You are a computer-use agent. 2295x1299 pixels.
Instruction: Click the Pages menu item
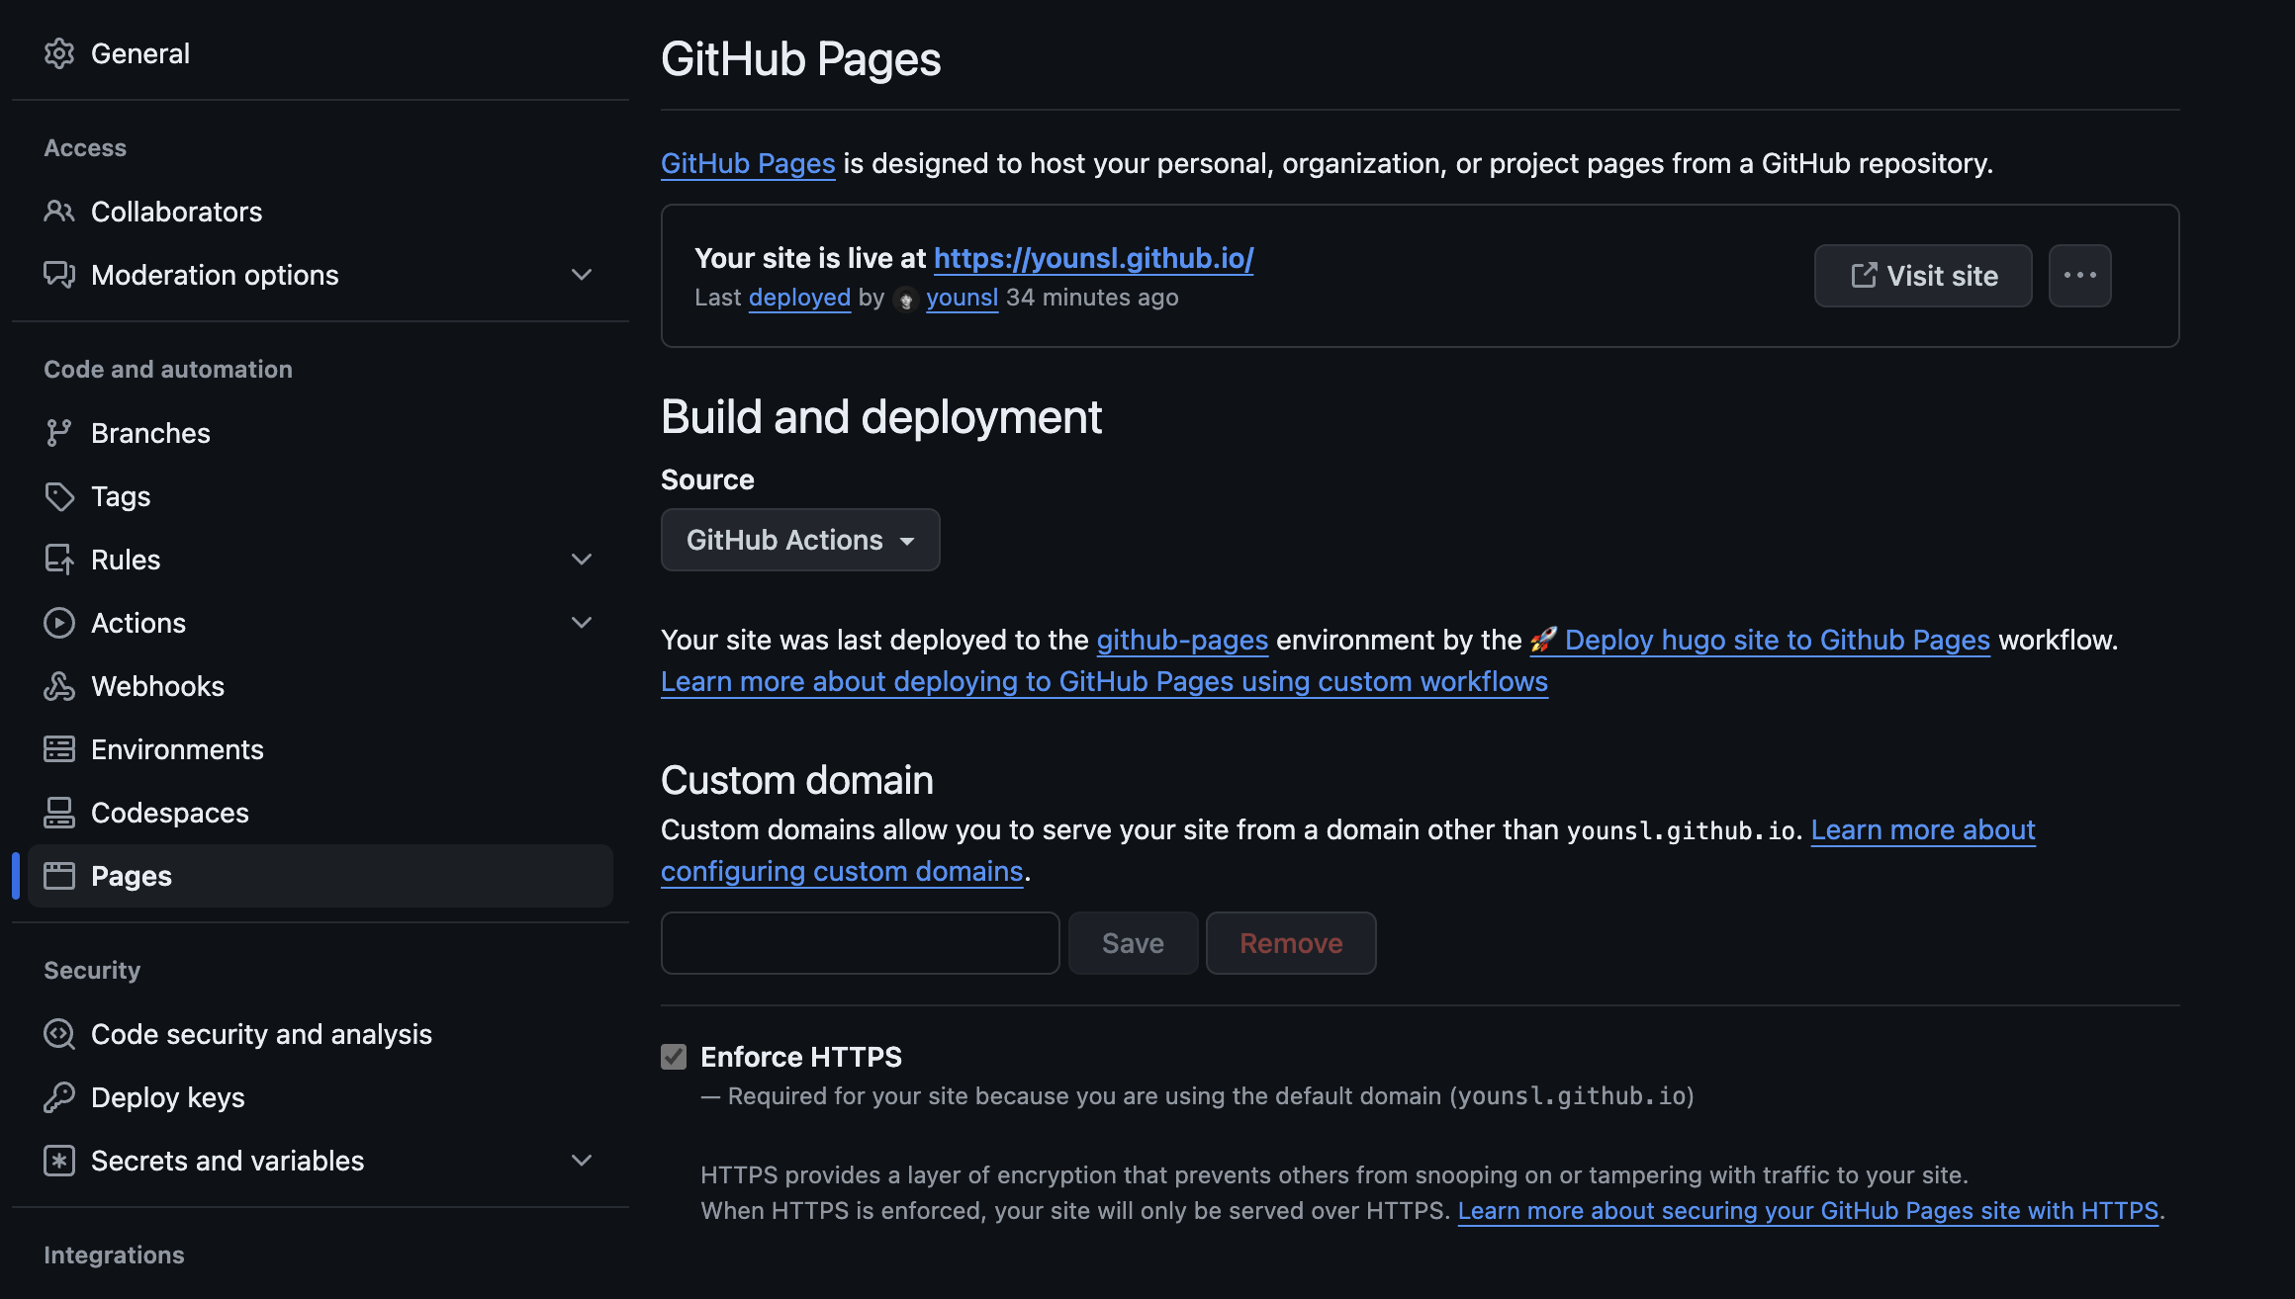pos(131,874)
